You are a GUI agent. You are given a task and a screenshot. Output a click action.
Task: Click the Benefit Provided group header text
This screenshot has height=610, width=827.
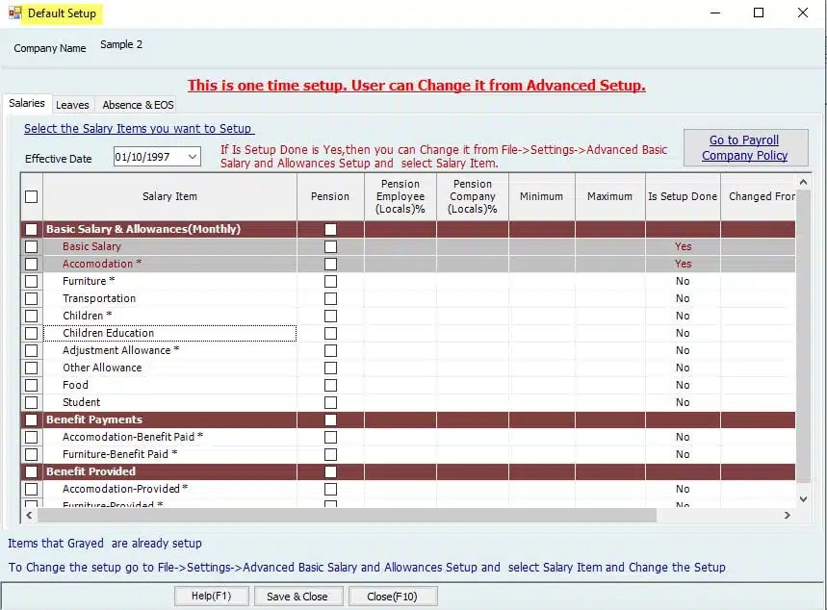pyautogui.click(x=90, y=471)
